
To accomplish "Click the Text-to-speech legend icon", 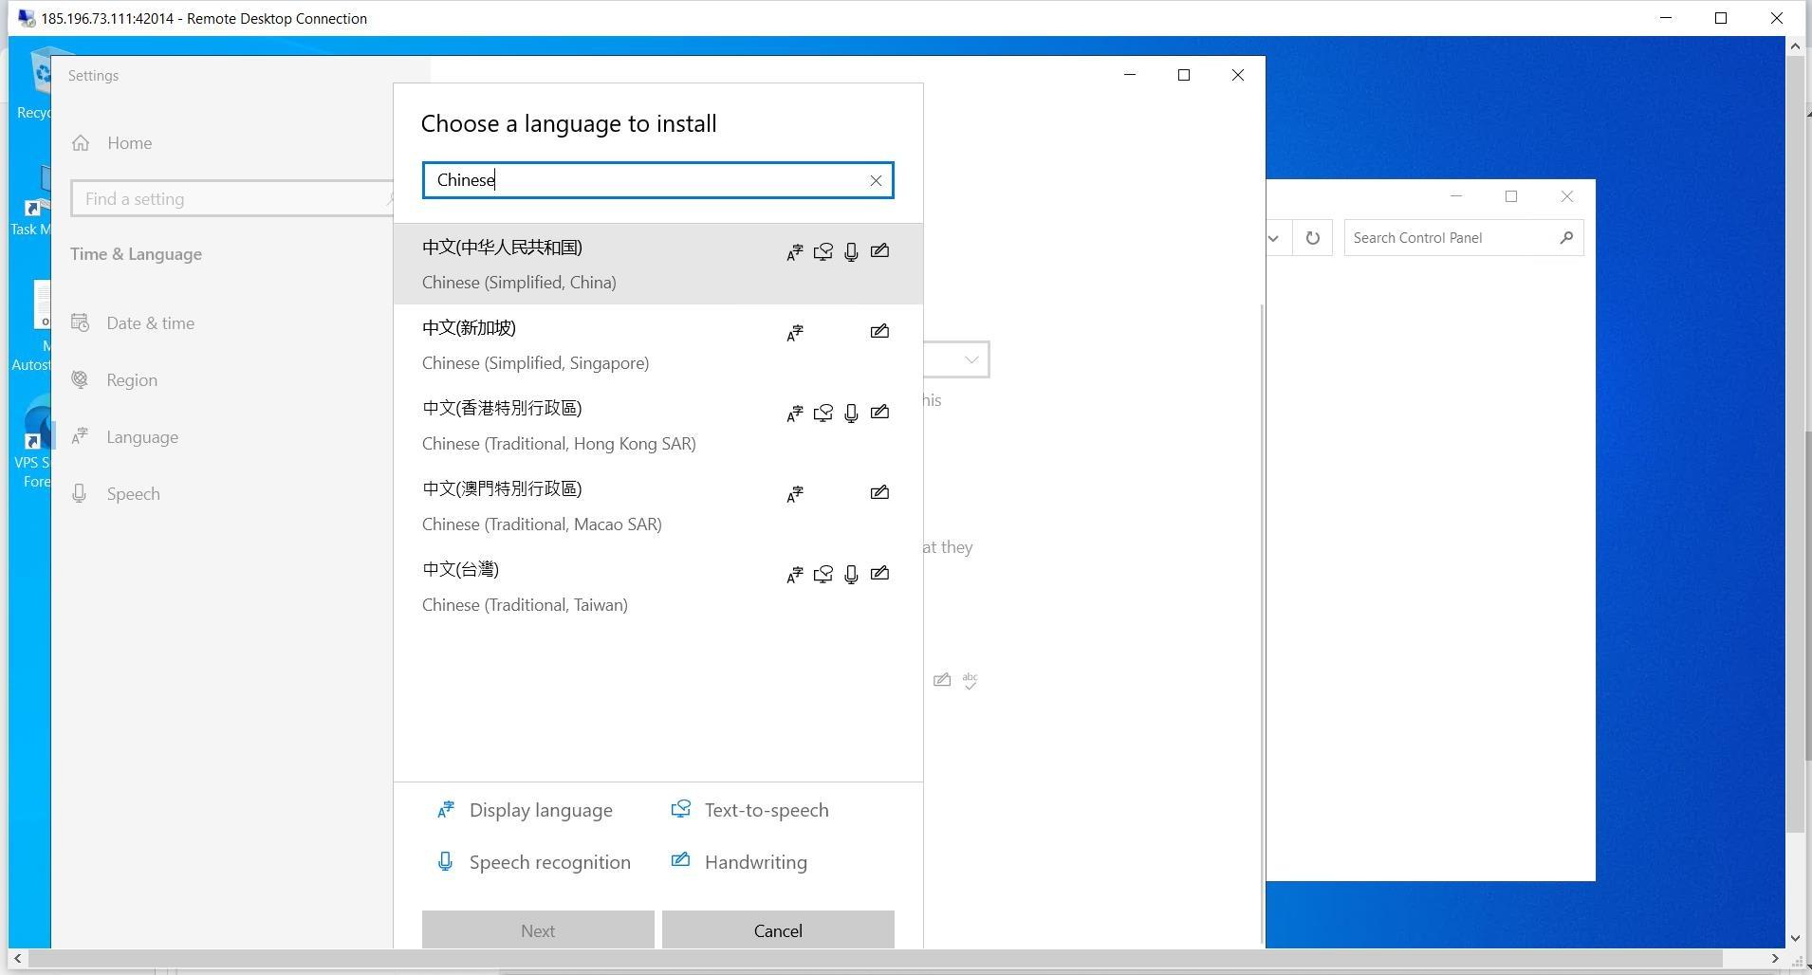I will (680, 809).
